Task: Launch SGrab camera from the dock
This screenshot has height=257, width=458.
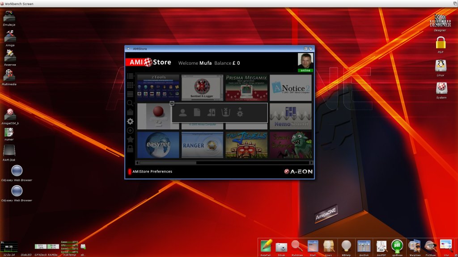Action: [x=281, y=248]
